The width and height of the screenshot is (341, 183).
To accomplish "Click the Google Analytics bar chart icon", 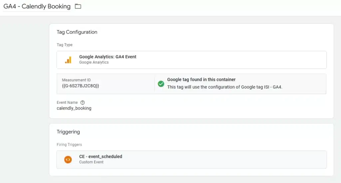I will coord(68,60).
